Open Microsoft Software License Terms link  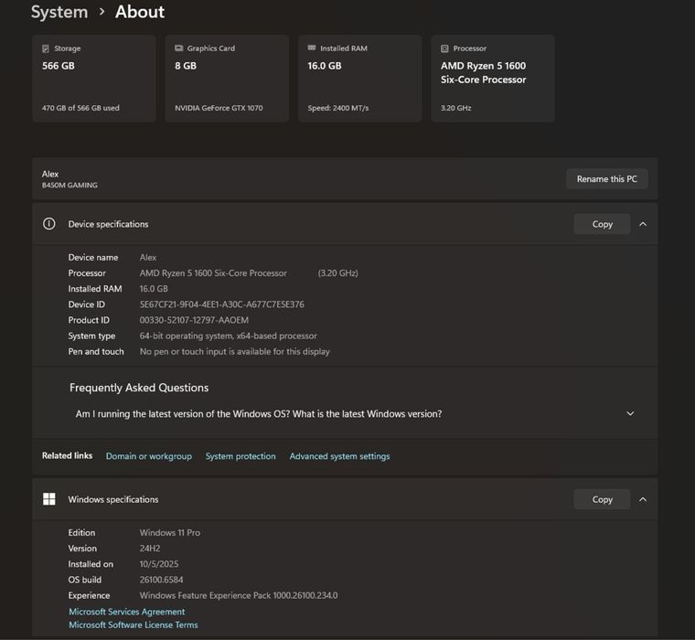(x=134, y=625)
